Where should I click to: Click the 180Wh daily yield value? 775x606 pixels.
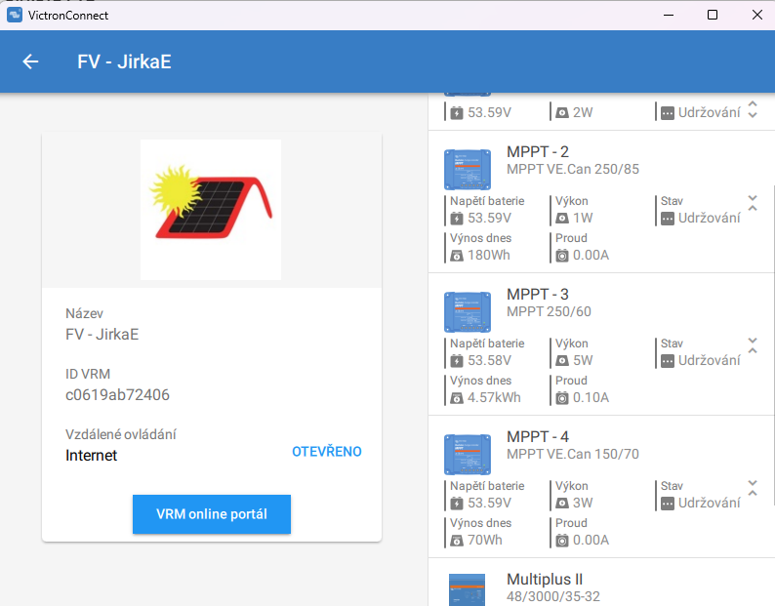[488, 255]
